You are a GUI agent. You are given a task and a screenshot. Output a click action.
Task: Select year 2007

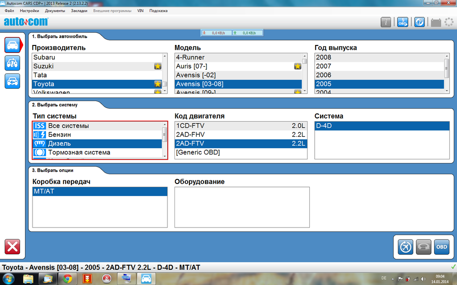[x=379, y=66]
